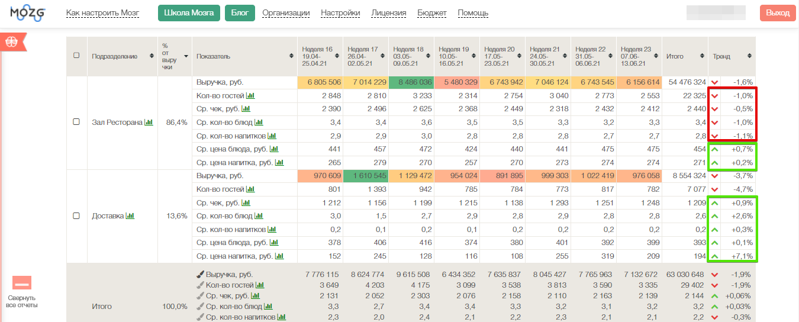Click brush icon beside Итого Выручка row

tap(200, 275)
